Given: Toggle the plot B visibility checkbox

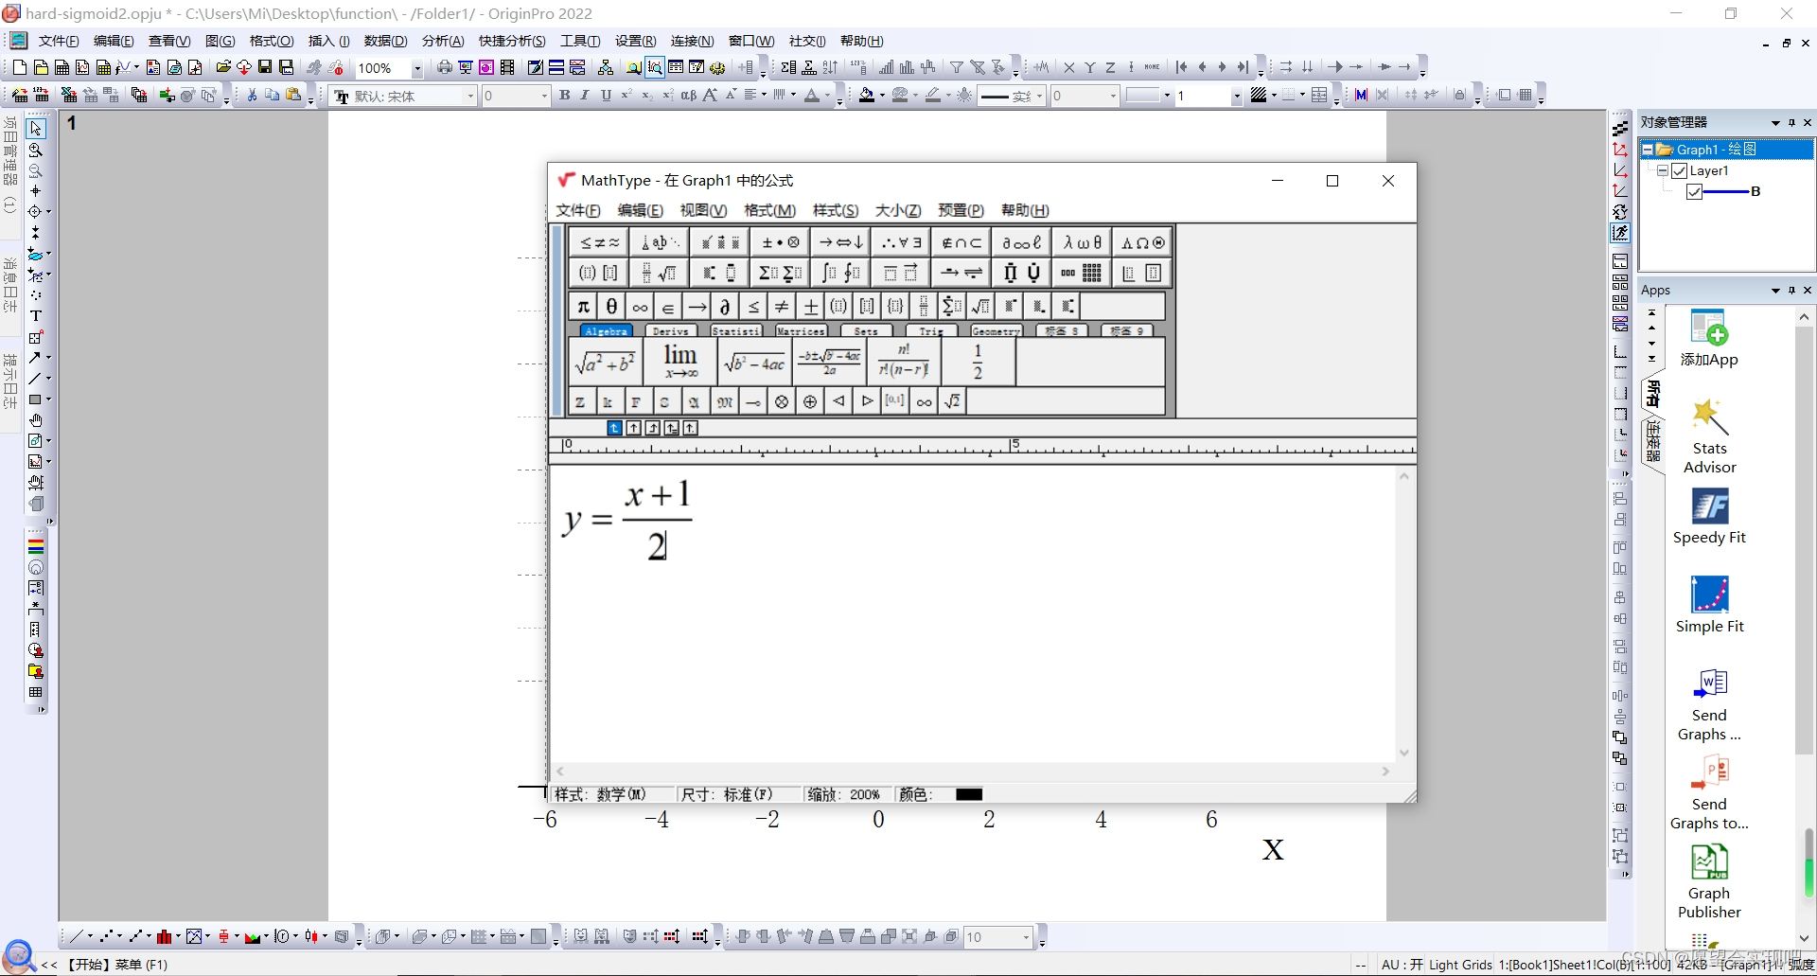Looking at the screenshot, I should click(1695, 191).
